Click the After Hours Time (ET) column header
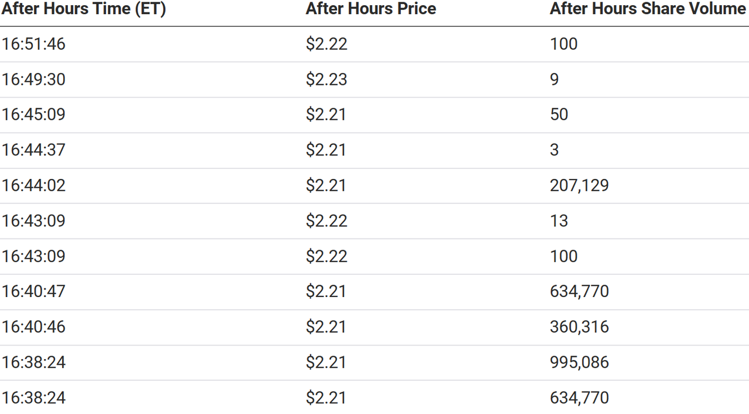This screenshot has height=414, width=749. pyautogui.click(x=84, y=9)
